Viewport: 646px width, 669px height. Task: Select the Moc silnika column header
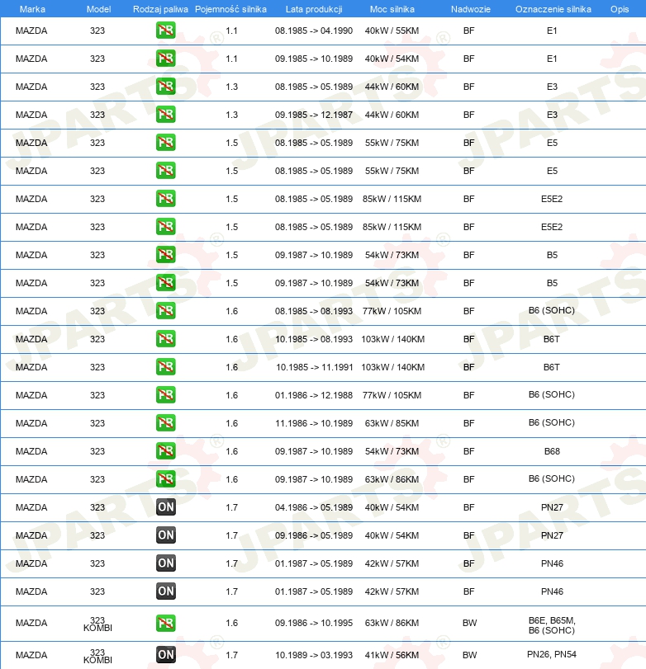392,9
